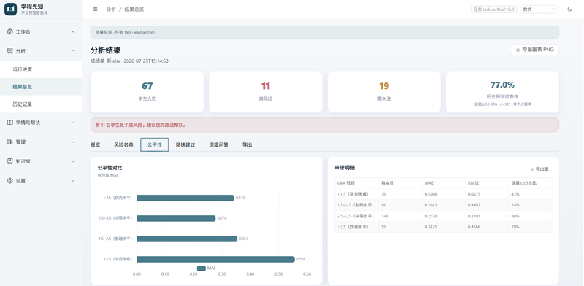Switch to dark mode moon icon
The height and width of the screenshot is (286, 584).
pos(569,9)
